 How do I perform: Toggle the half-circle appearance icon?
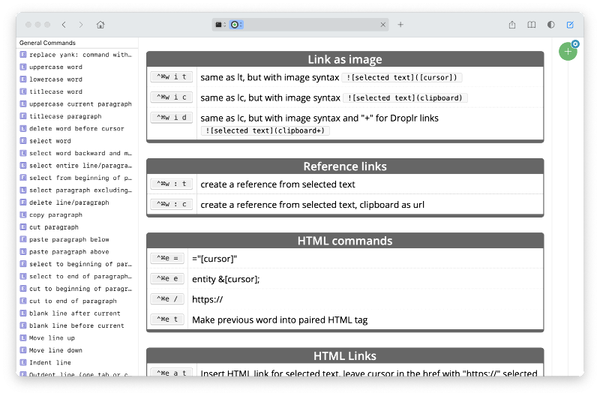click(551, 25)
